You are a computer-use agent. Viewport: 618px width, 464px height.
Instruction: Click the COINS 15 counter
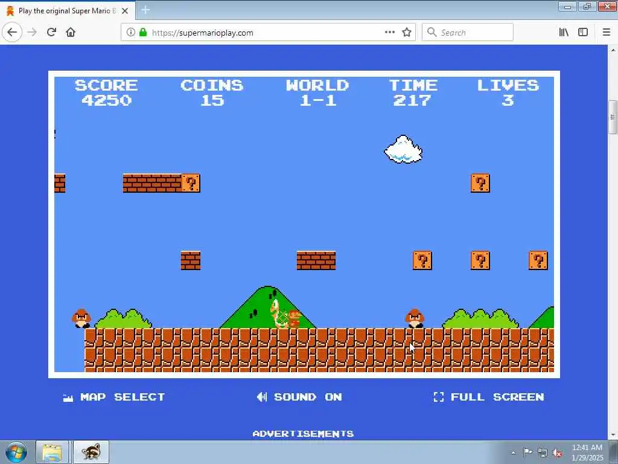[x=212, y=92]
